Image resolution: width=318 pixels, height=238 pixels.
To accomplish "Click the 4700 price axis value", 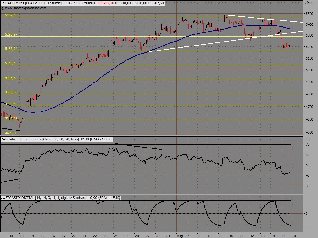I will tap(310, 107).
